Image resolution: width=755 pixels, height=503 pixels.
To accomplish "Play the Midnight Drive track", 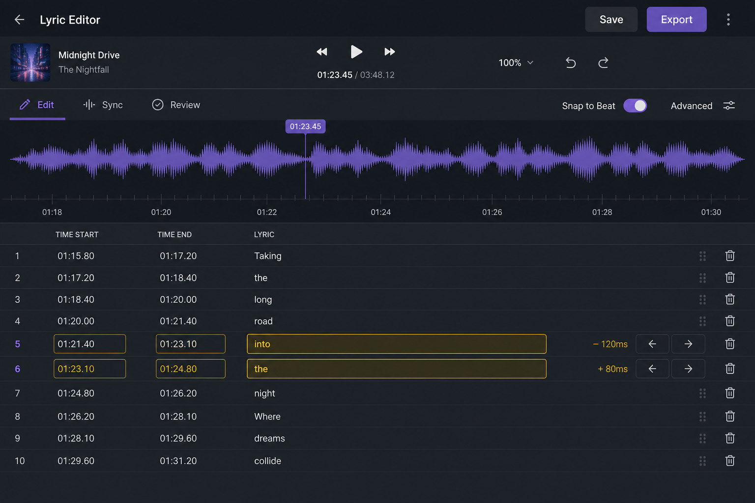I will coord(356,52).
